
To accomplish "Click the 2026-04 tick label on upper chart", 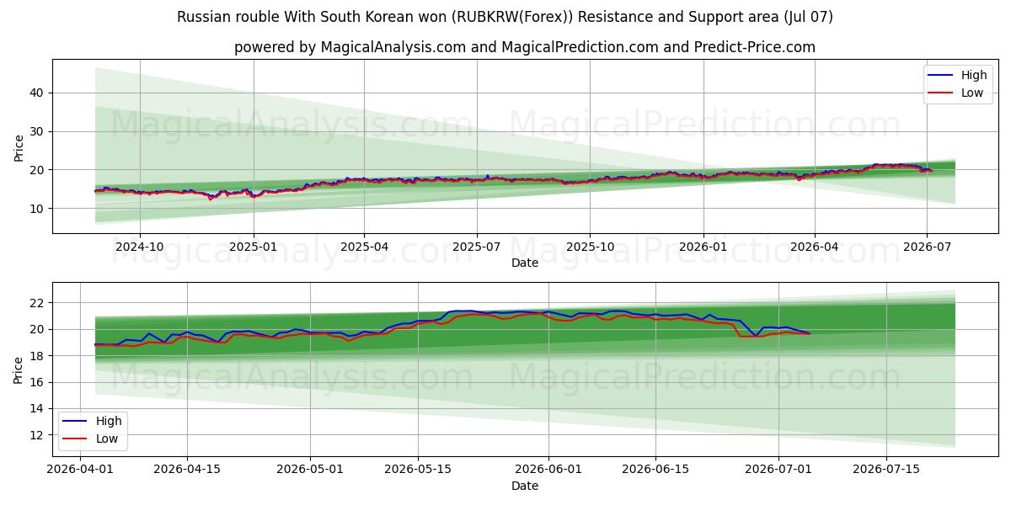I will (815, 247).
